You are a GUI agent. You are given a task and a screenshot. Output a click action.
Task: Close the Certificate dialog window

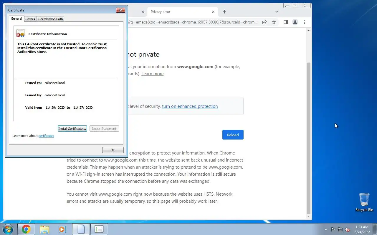click(120, 10)
